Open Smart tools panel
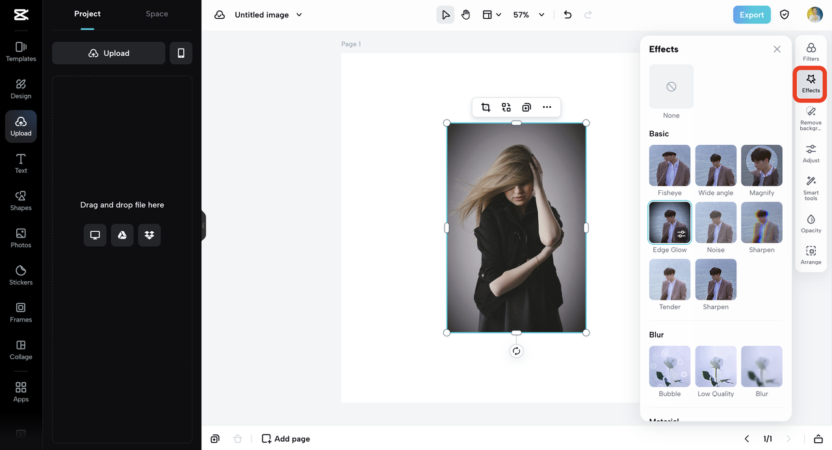The width and height of the screenshot is (832, 450). tap(811, 188)
